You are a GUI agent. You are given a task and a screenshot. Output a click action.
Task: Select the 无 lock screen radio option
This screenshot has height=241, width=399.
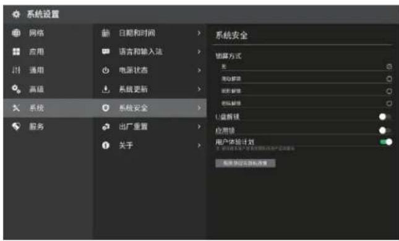click(x=389, y=67)
